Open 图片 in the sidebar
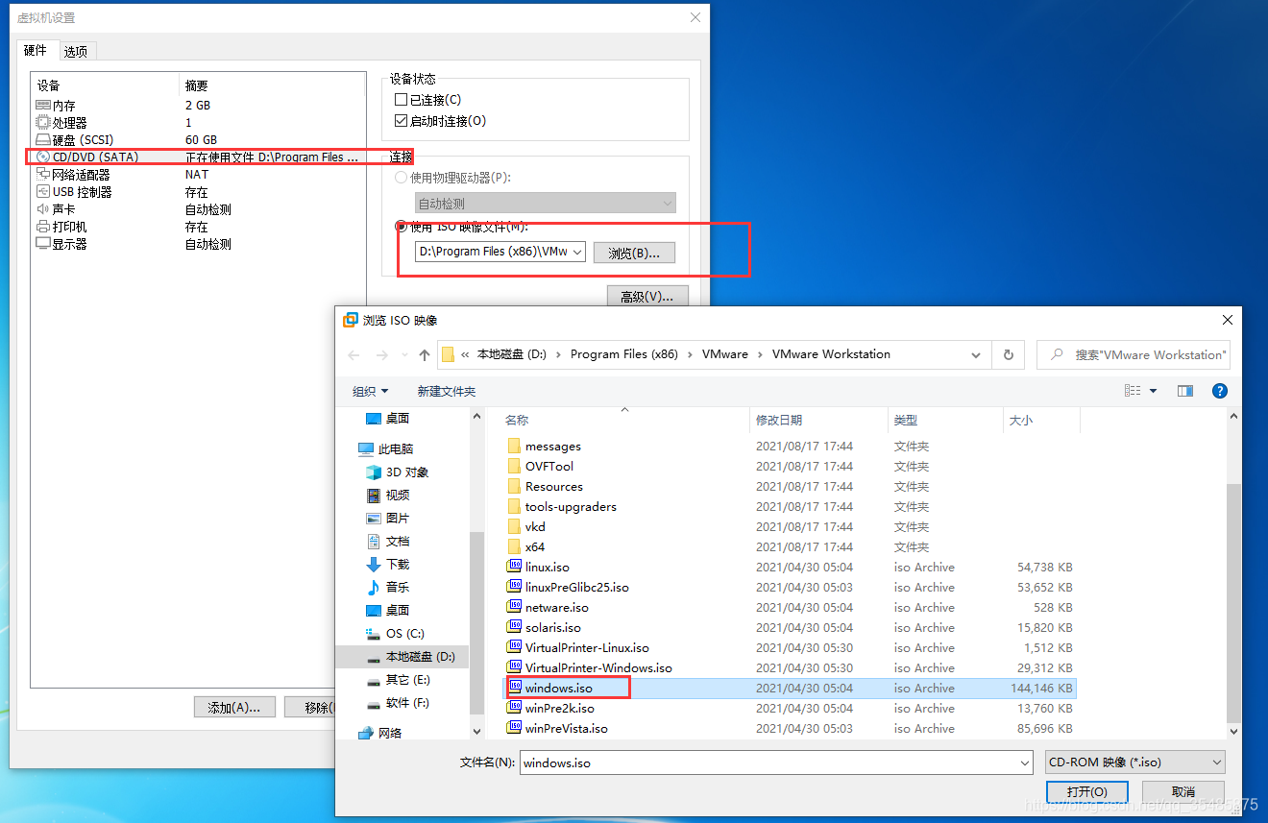The width and height of the screenshot is (1268, 823). 388,519
